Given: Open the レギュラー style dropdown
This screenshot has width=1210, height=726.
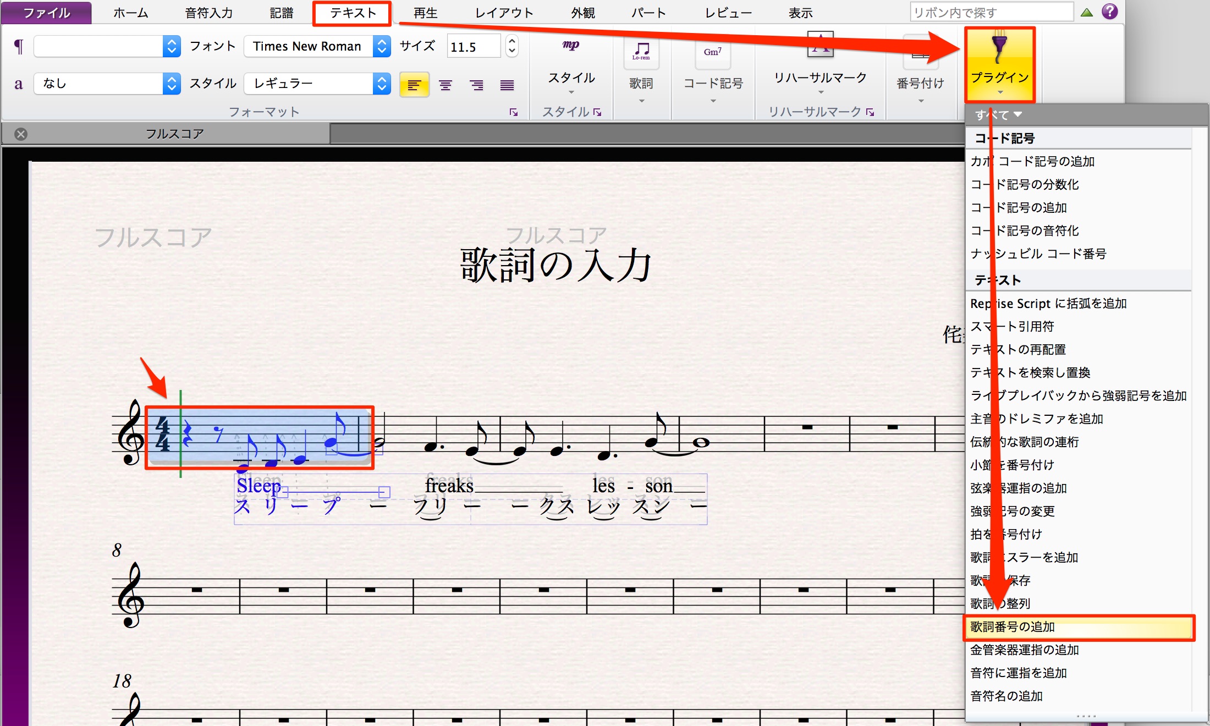Looking at the screenshot, I should click(381, 84).
